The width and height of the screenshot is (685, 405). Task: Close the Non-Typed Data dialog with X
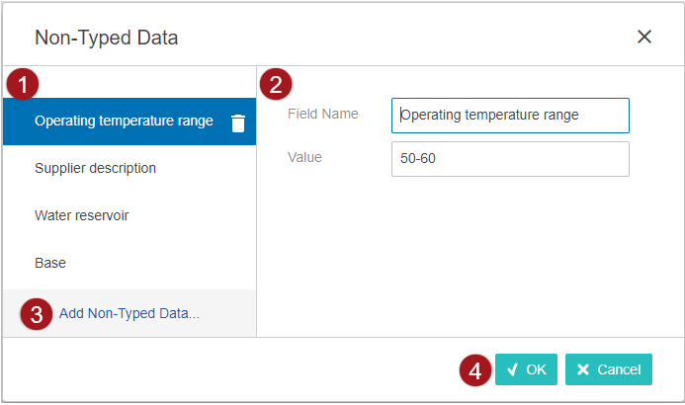tap(643, 37)
